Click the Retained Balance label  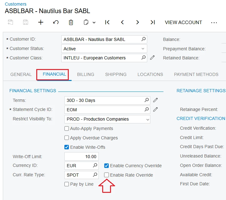181,58
